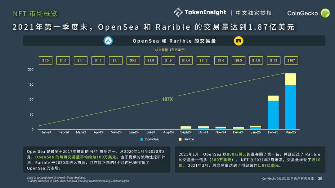Select the blue OpenSea segment of Feb-25 bar

pyautogui.click(x=273, y=115)
